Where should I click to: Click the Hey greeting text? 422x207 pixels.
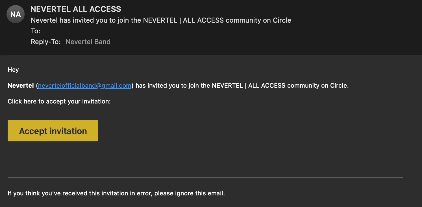[x=13, y=70]
